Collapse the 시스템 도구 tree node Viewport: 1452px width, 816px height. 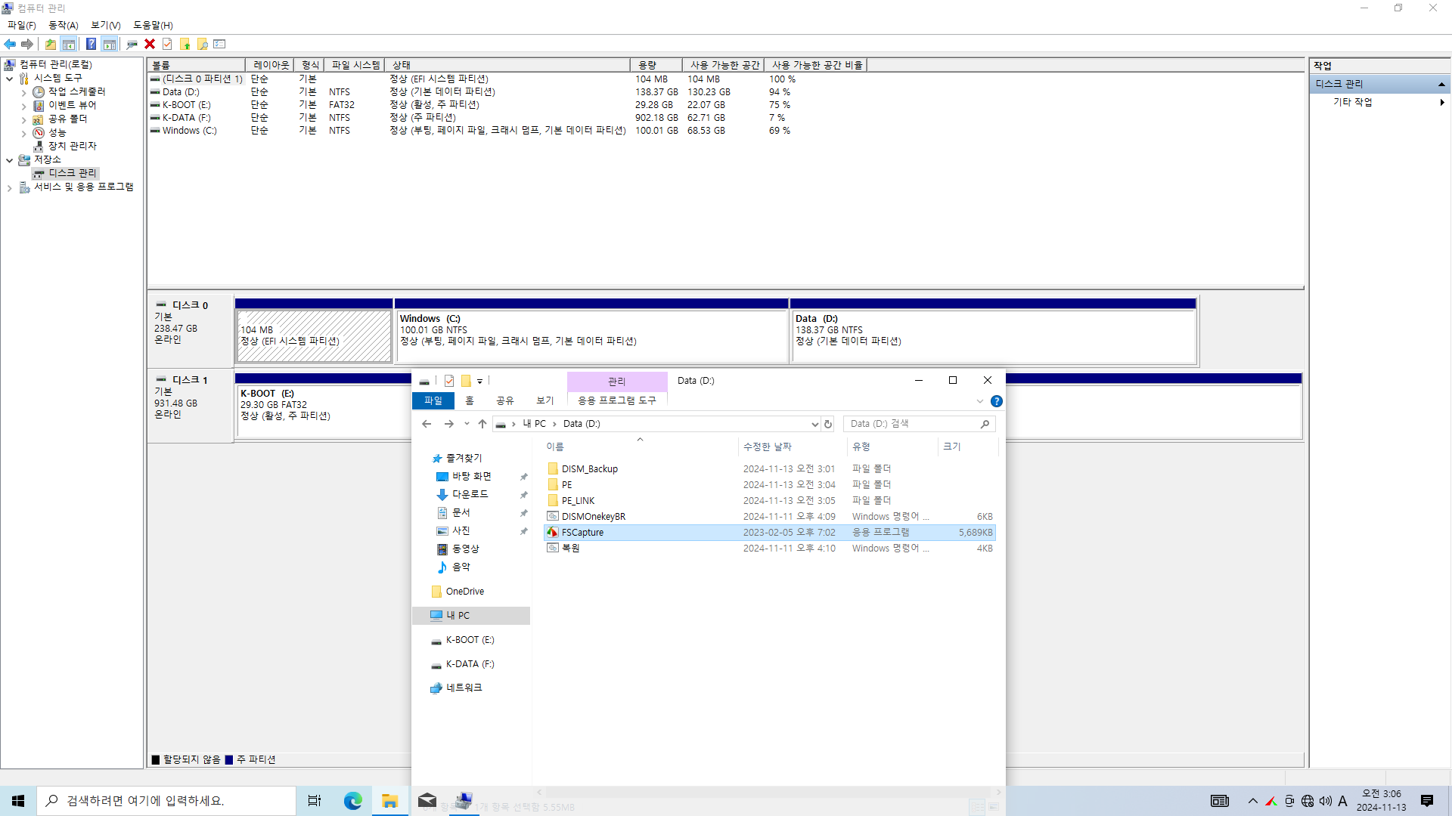click(9, 78)
